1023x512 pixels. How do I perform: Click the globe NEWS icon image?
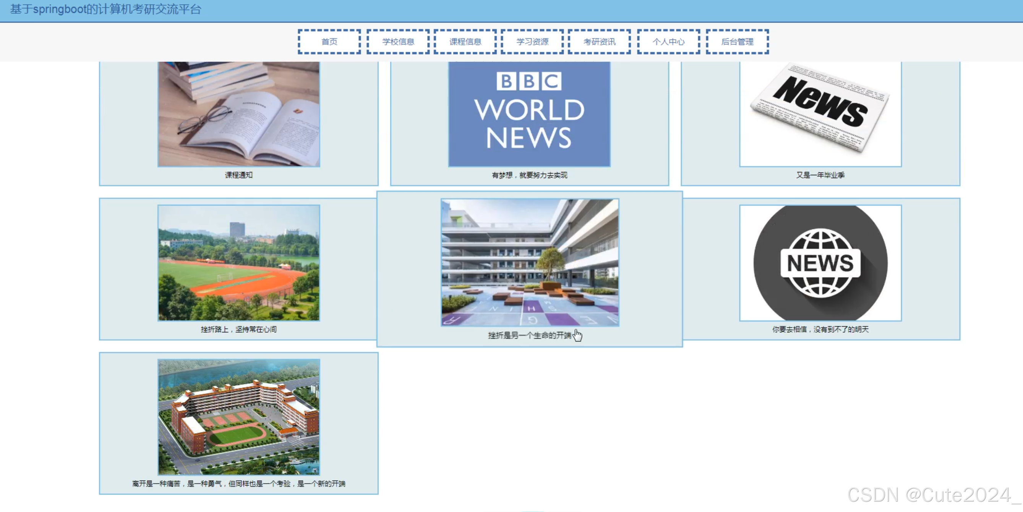tap(820, 263)
